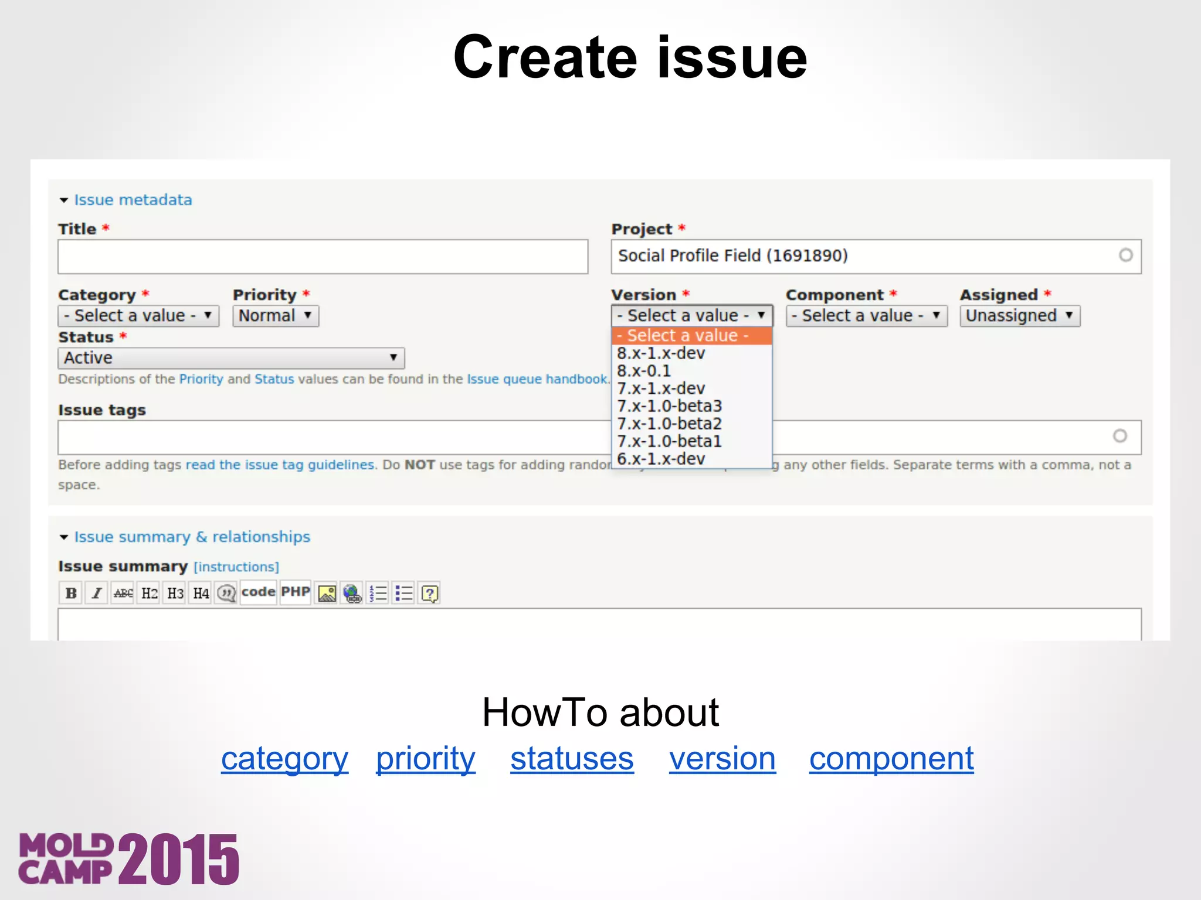The width and height of the screenshot is (1201, 900).
Task: Open the priority HowTo link
Action: (426, 759)
